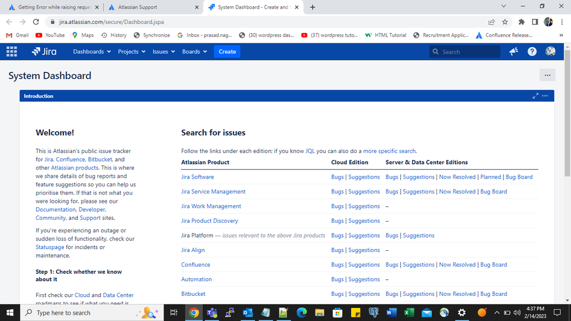Open Now Resolved for Bitbucket row
Viewport: 571px width, 321px height.
tap(457, 294)
